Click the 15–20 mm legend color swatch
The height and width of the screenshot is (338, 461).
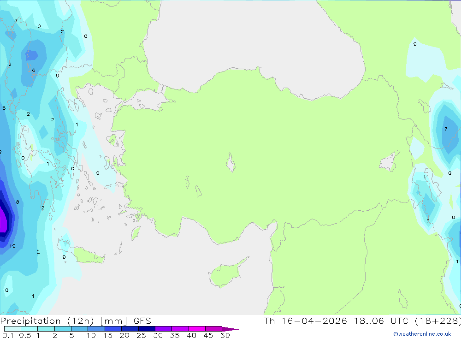tap(113, 329)
